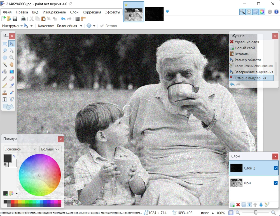Open the Коррекция menu
This screenshot has height=216, width=280.
pyautogui.click(x=92, y=12)
